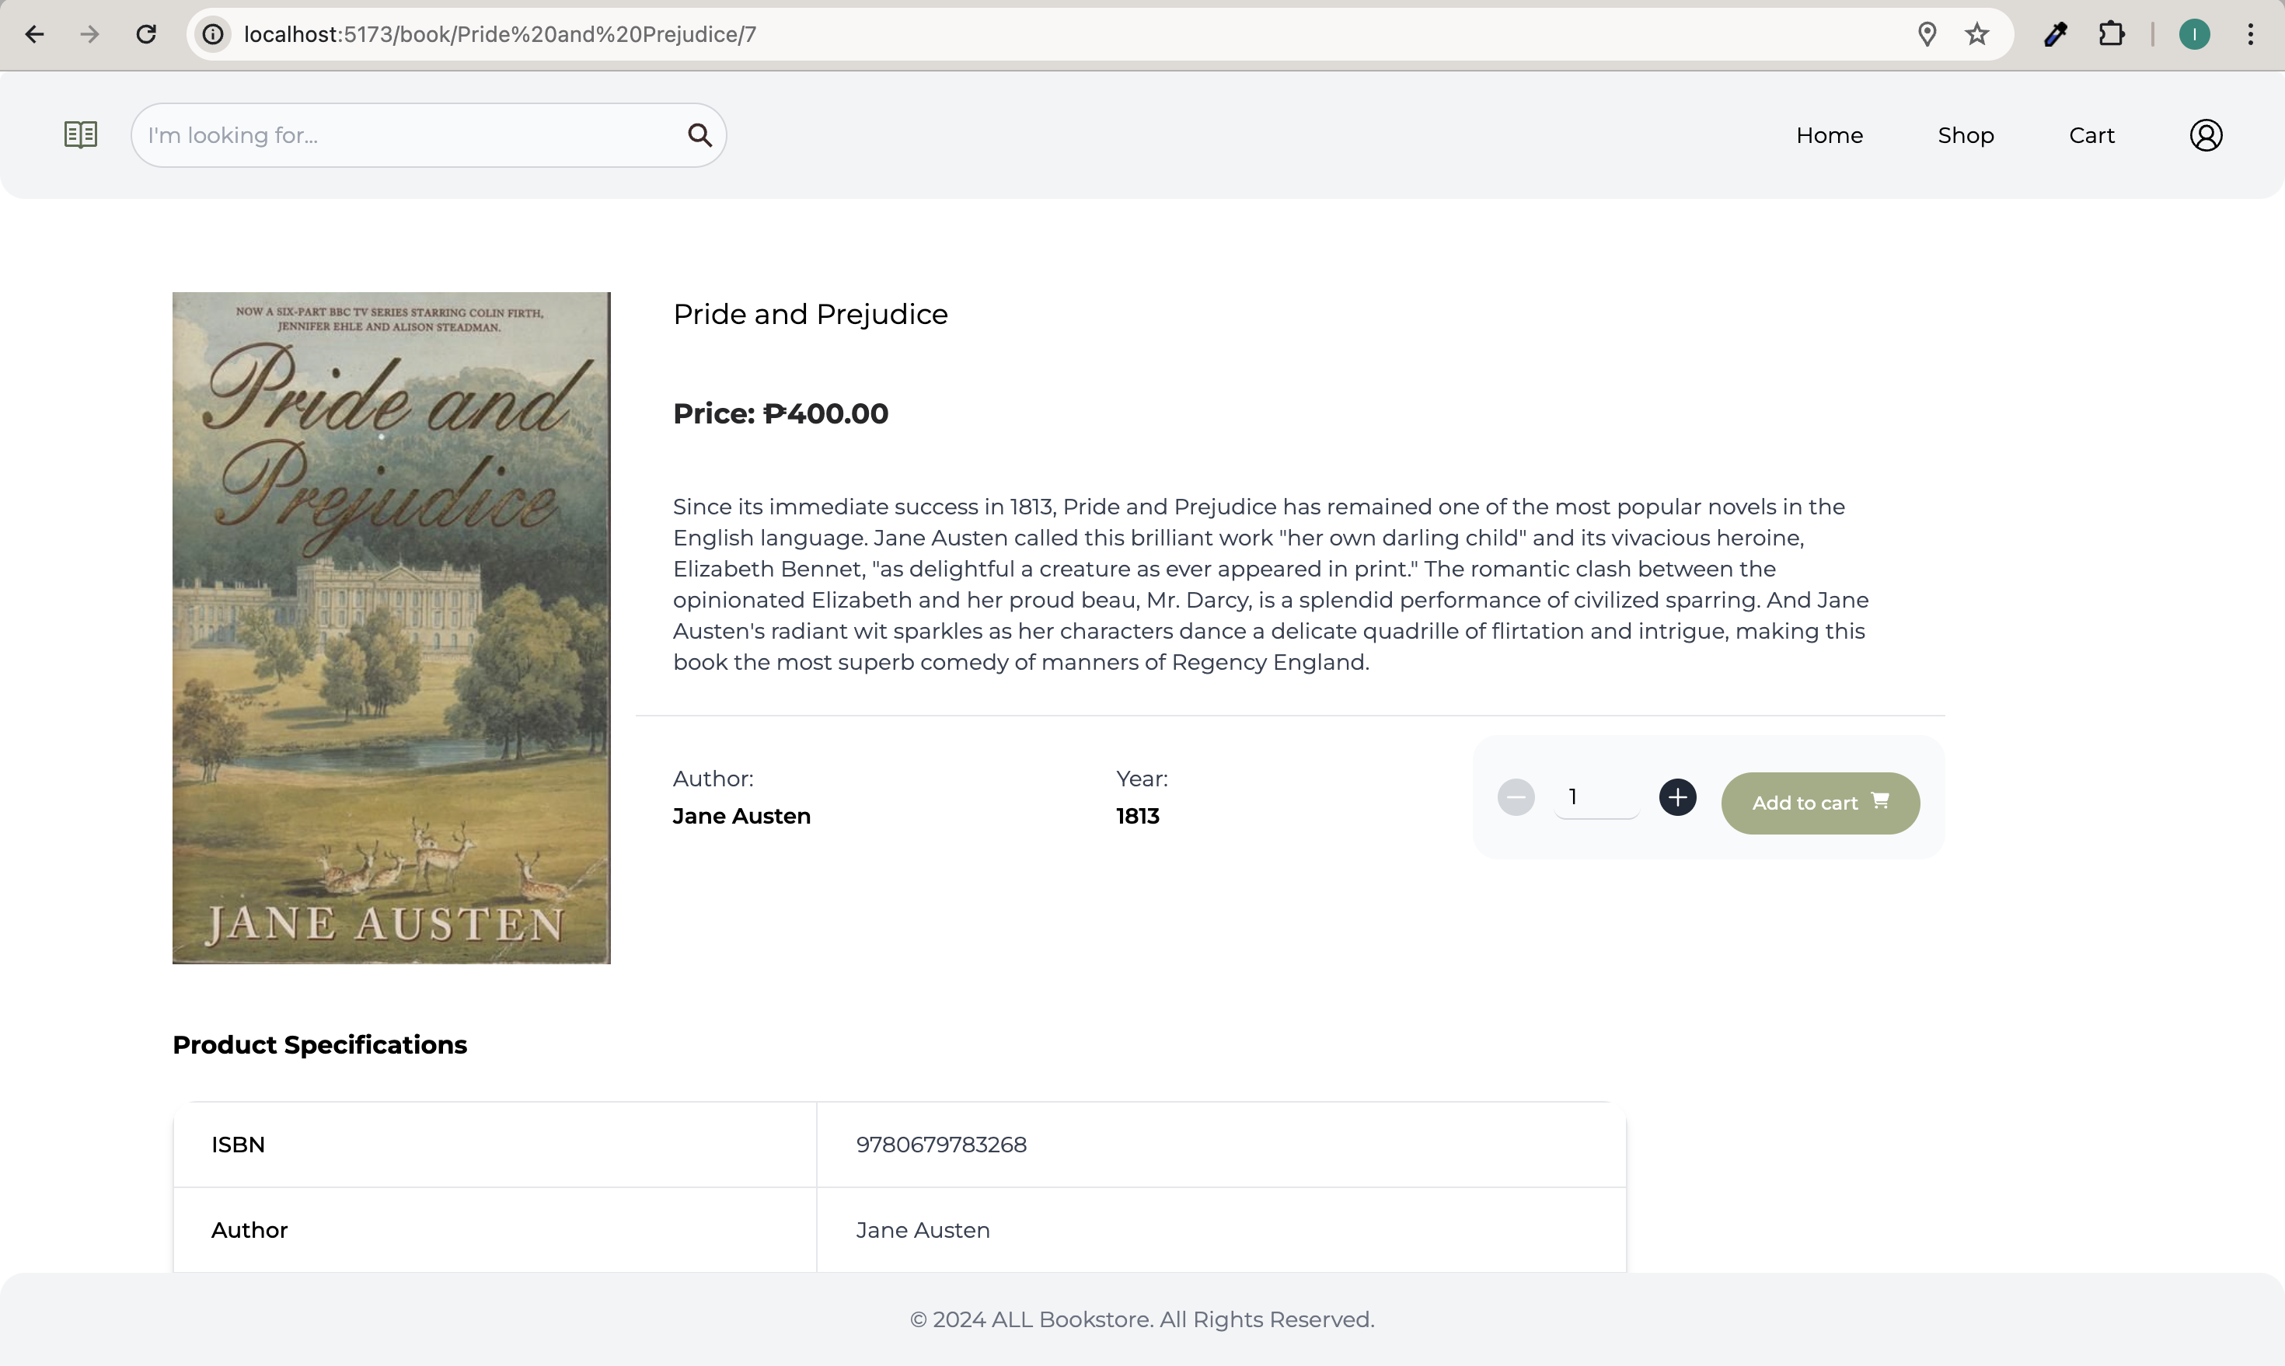Decrease quantity with the minus button
2285x1366 pixels.
(x=1516, y=797)
